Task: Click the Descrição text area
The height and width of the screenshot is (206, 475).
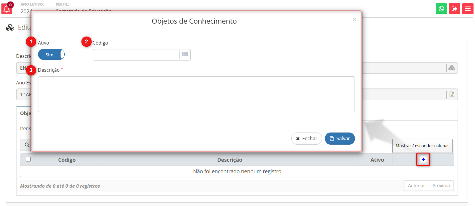Action: point(196,94)
